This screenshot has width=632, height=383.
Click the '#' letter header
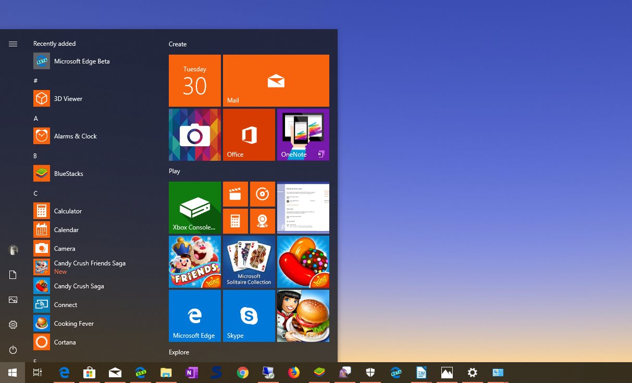point(35,81)
